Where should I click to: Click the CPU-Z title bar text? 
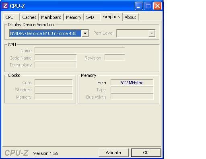pyautogui.click(x=17, y=6)
